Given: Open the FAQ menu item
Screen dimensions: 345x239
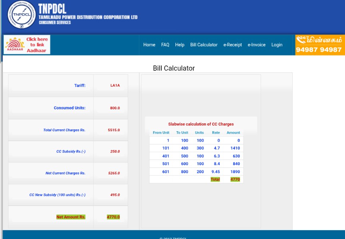Looking at the screenshot, I should [x=165, y=45].
